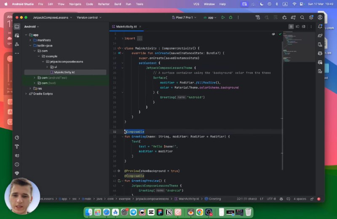Expand the res folder in project tree
This screenshot has width=337, height=219.
pos(30,88)
